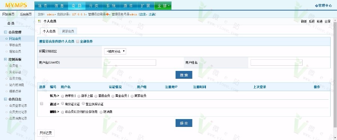Screen dimensions: 337x140
Task: Click the 提交 submit button
Action: pos(184,123)
